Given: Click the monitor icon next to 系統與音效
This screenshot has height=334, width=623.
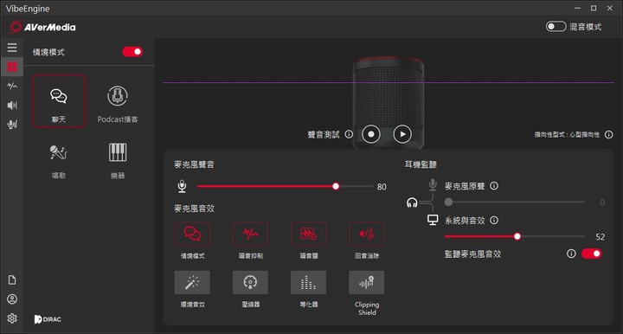Looking at the screenshot, I should click(433, 220).
